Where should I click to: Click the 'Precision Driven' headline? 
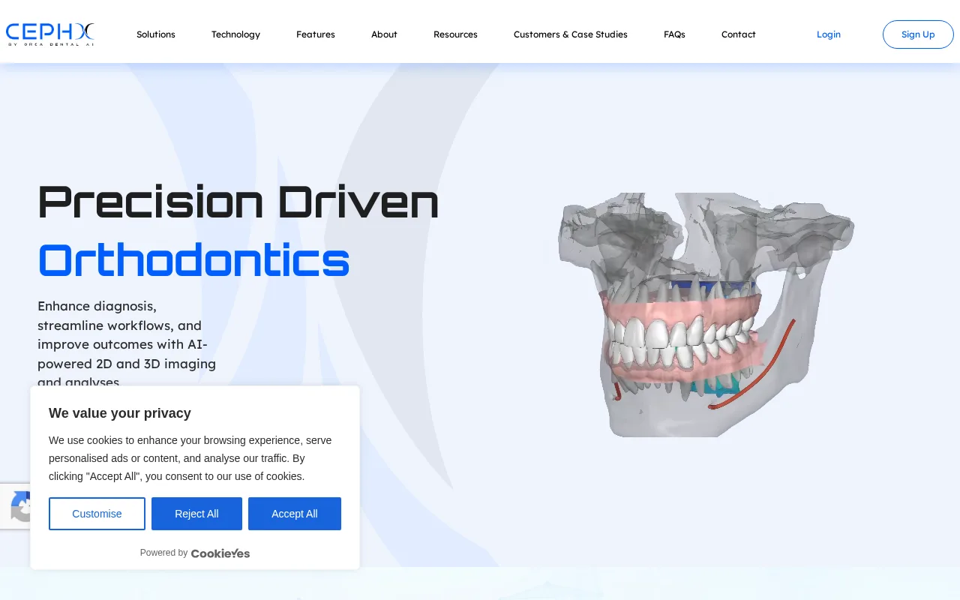[238, 202]
